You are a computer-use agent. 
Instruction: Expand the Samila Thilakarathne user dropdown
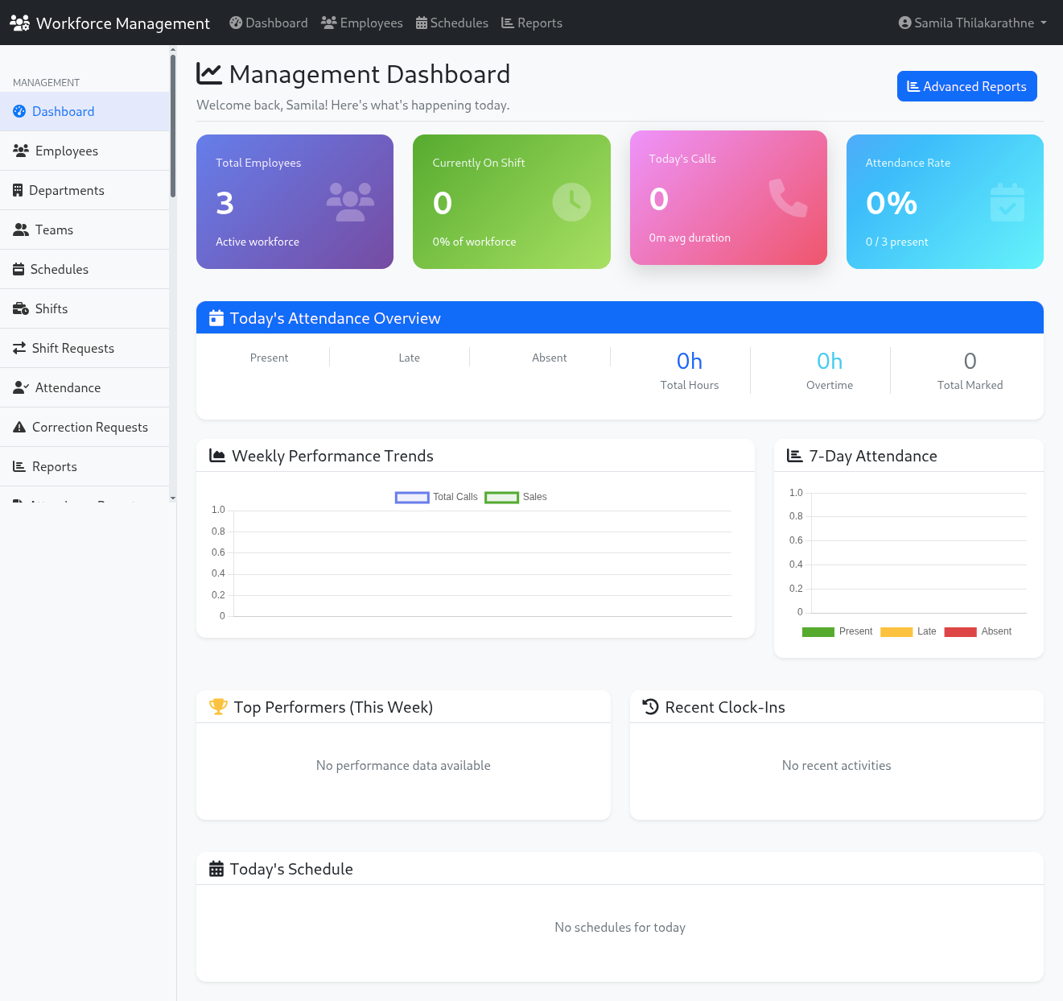(972, 23)
